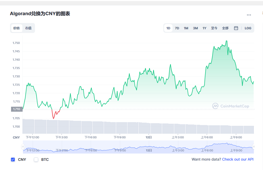Toggle LOG scale for the chart
This screenshot has height=170, width=263.
248,28
